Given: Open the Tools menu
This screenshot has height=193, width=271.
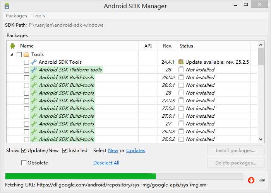Looking at the screenshot, I should [x=39, y=16].
